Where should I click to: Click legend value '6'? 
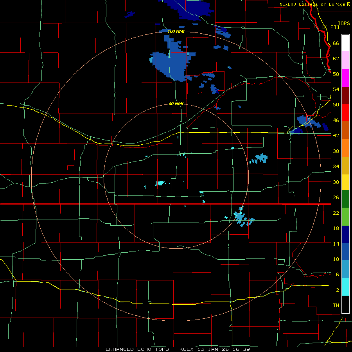click(x=338, y=274)
